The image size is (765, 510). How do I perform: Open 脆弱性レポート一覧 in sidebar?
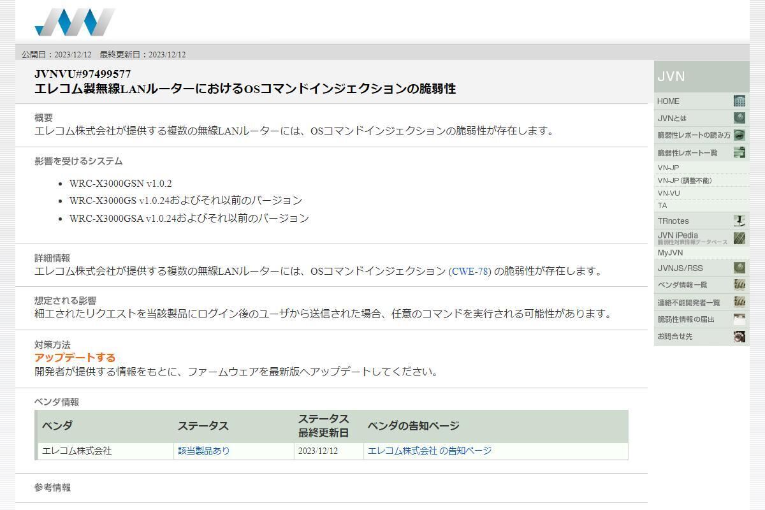tap(701, 152)
